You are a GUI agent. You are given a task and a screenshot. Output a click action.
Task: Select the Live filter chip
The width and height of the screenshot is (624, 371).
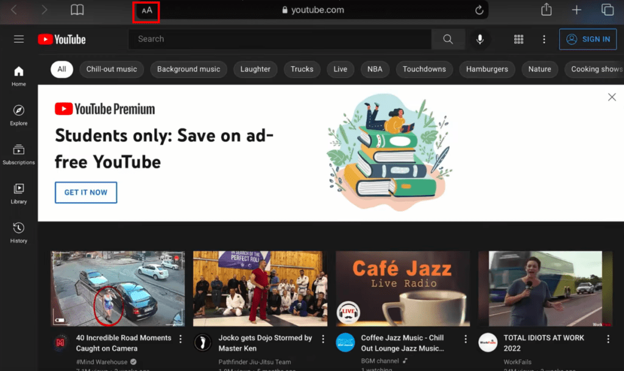[340, 69]
